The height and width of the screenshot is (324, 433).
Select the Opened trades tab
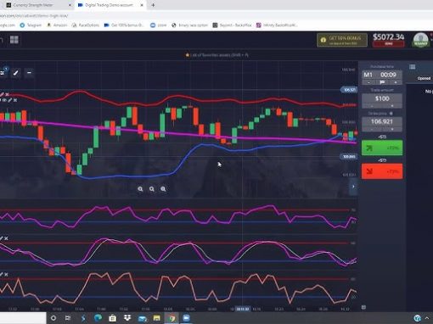[424, 78]
